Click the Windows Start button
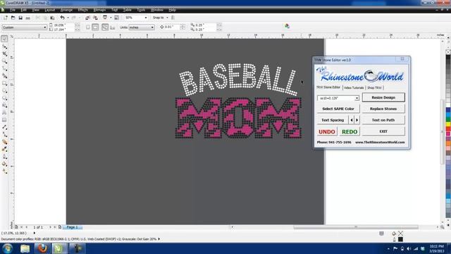This screenshot has height=254, width=451. [x=8, y=248]
